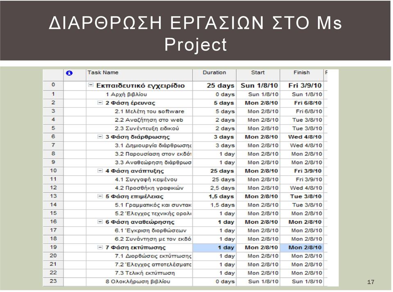Select the task 4.1 Συγγραφή κειμένου
The image size is (393, 292).
pos(146,180)
